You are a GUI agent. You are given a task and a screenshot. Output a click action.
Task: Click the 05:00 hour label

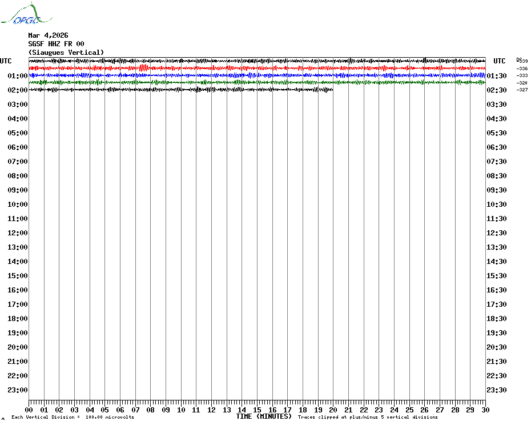tap(18, 133)
